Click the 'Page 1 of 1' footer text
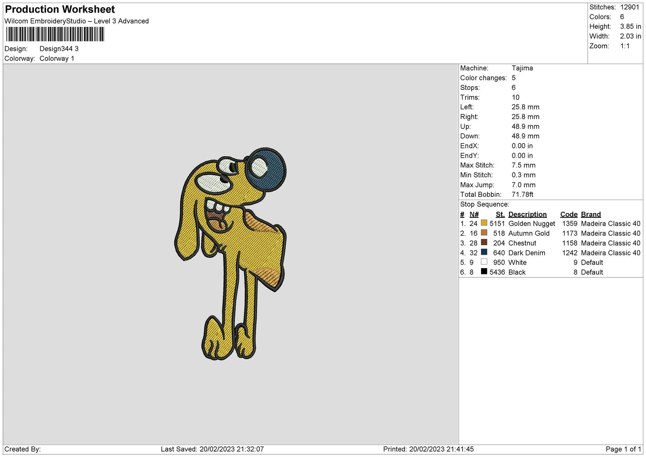 (623, 449)
